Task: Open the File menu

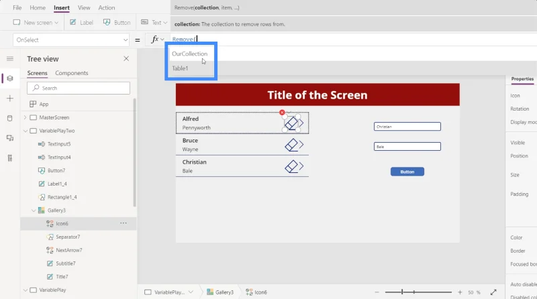Action: (17, 7)
